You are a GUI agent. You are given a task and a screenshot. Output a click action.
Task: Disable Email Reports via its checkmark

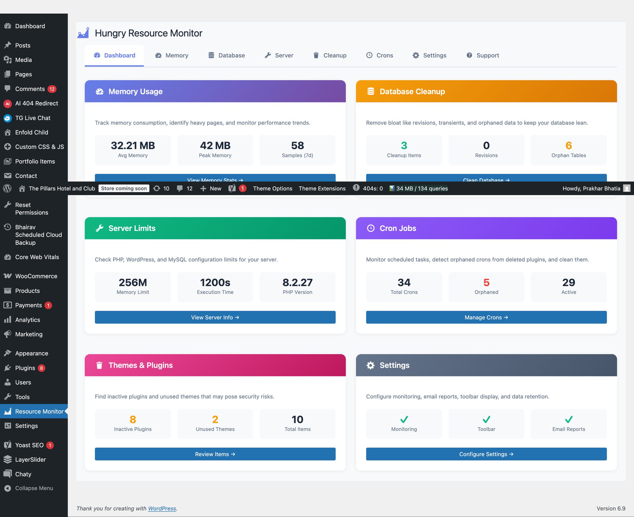coord(568,420)
